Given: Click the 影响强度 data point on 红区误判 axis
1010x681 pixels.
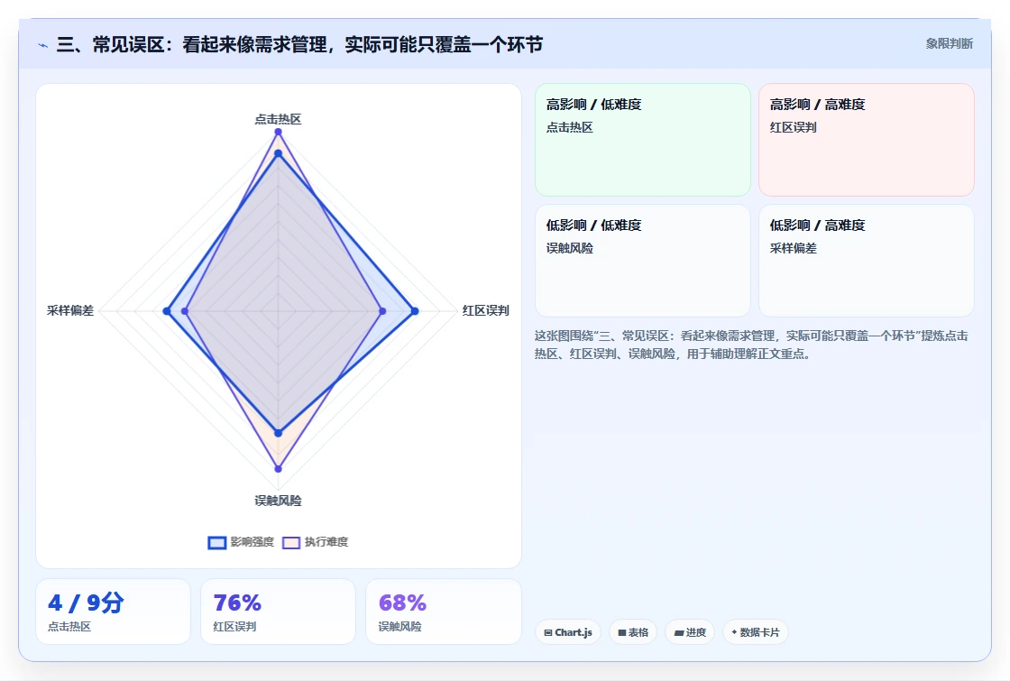Looking at the screenshot, I should click(415, 311).
